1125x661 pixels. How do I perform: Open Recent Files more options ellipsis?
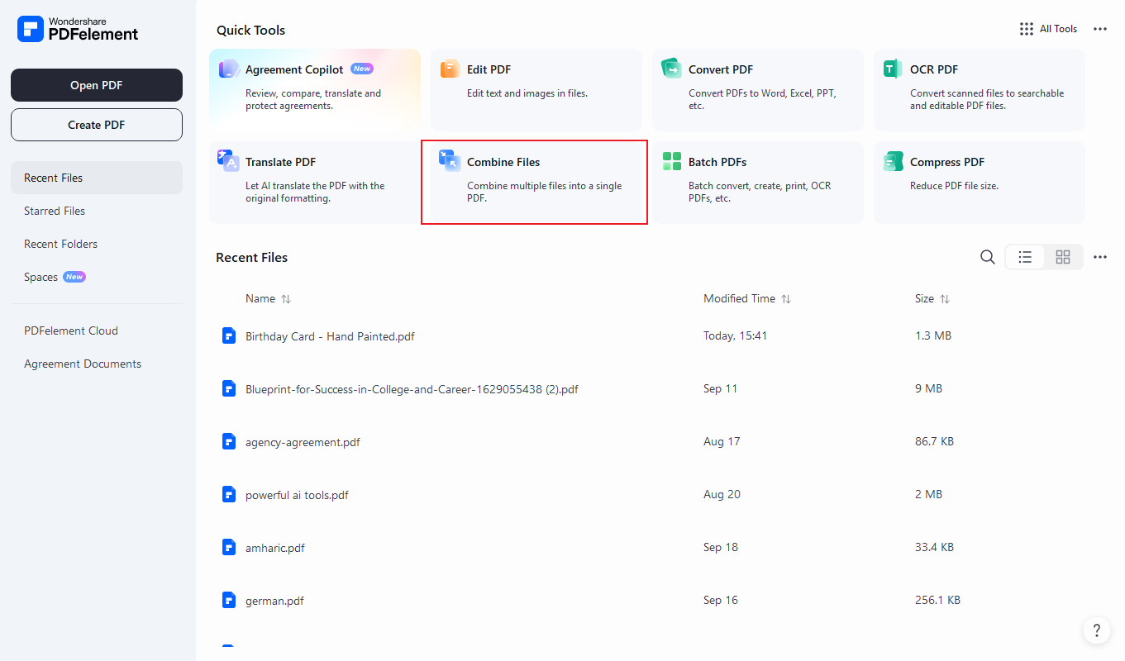[1100, 257]
